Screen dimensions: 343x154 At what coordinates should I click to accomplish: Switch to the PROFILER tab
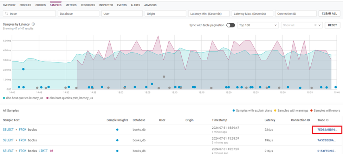coord(25,5)
